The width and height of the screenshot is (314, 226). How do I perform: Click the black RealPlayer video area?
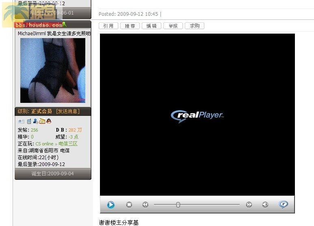coord(197,115)
